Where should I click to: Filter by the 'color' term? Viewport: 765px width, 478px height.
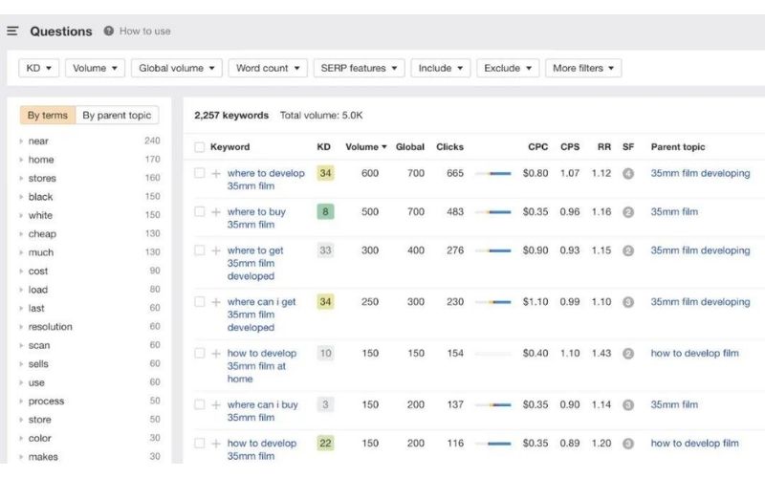[39, 438]
